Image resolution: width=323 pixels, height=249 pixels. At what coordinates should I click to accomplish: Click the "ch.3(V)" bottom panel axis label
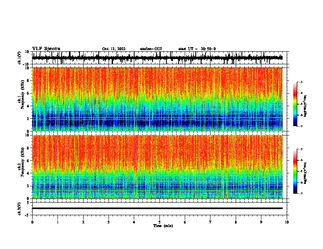(20, 209)
